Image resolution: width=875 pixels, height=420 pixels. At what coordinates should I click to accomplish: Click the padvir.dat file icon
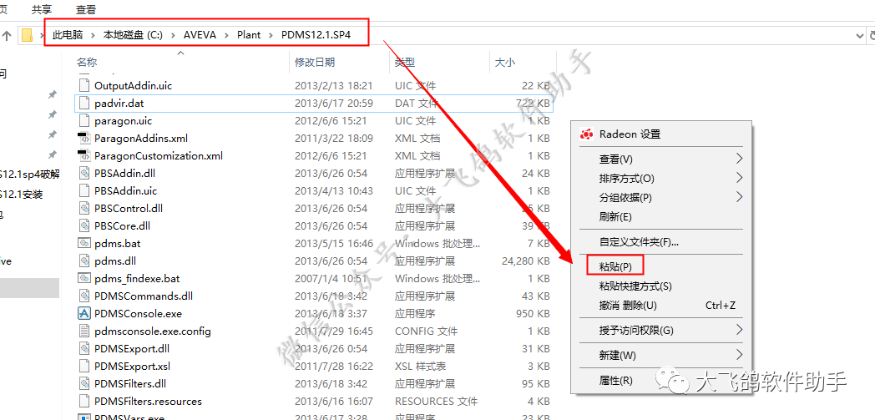[83, 104]
